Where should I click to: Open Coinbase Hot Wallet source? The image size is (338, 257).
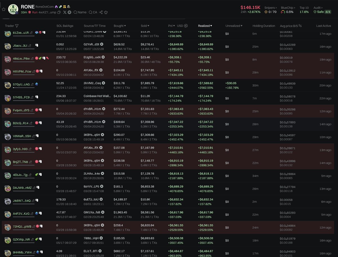97,96
